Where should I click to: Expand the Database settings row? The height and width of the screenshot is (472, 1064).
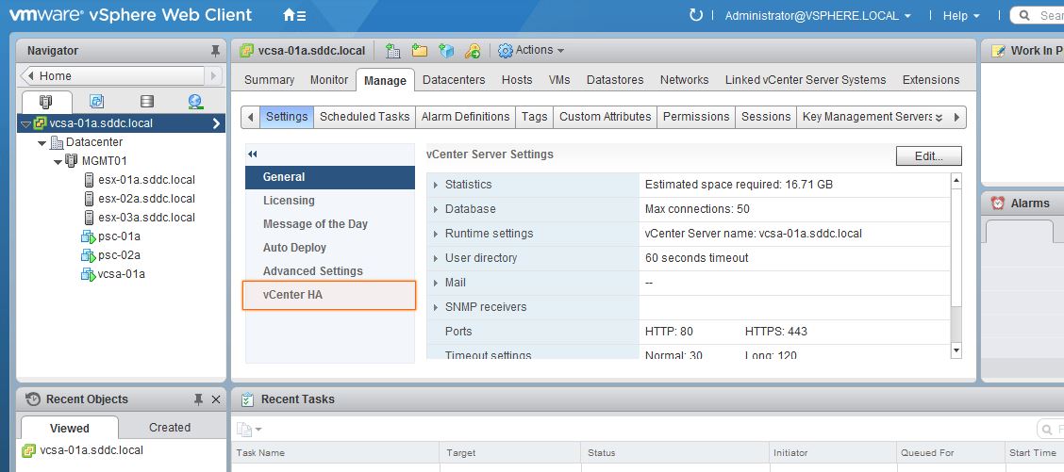point(436,209)
